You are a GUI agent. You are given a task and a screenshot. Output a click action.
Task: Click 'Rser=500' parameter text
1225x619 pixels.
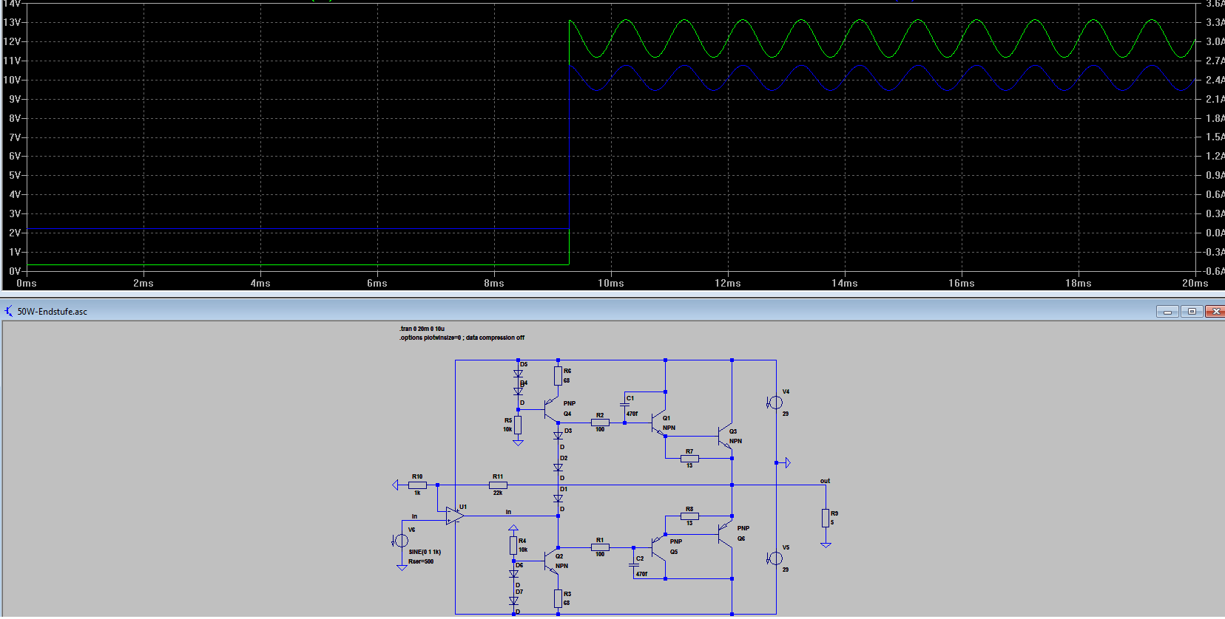pyautogui.click(x=421, y=561)
